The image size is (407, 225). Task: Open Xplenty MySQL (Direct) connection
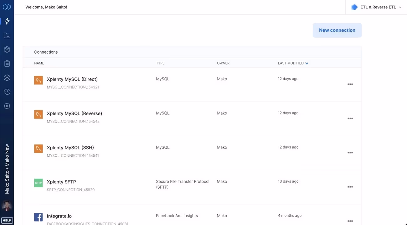coord(72,79)
